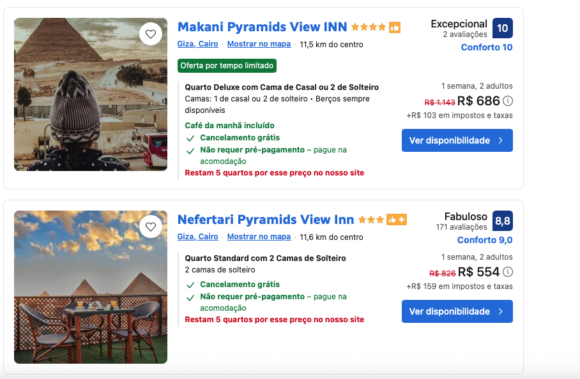Save Nefertari Pyramids View Inn to wishlist
The width and height of the screenshot is (580, 379).
pos(151,227)
